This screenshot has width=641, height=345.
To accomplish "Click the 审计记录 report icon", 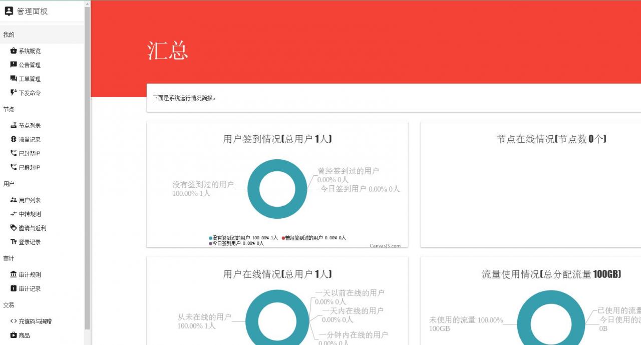I will click(x=14, y=288).
